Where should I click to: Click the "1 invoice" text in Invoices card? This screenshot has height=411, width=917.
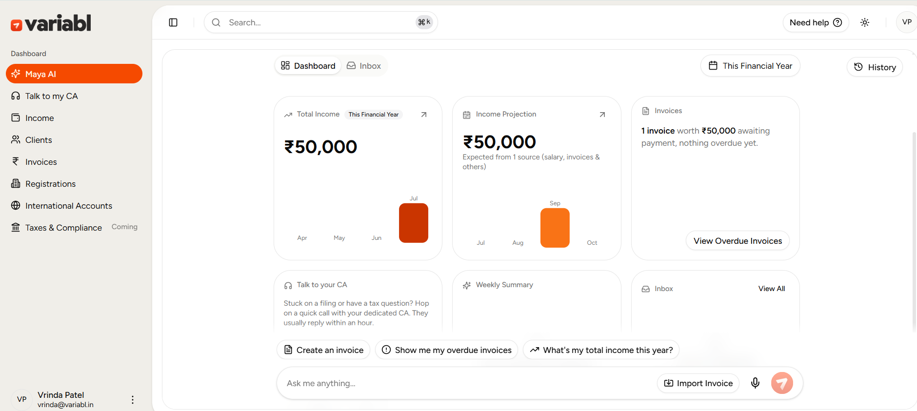pyautogui.click(x=658, y=131)
